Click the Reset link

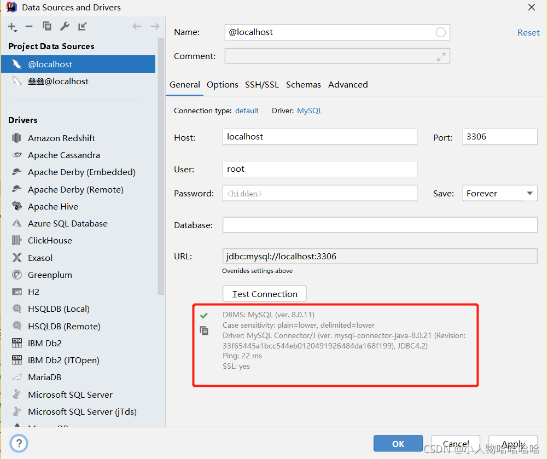tap(528, 32)
